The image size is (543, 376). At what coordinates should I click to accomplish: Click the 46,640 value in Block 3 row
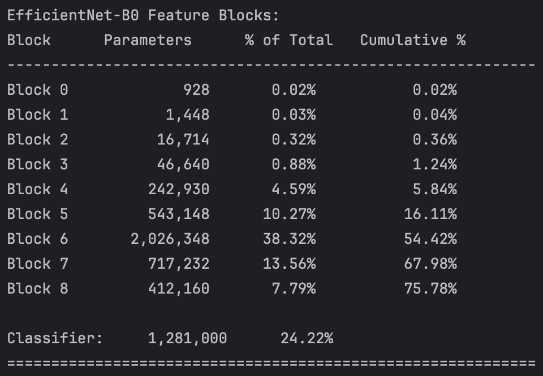pos(183,164)
